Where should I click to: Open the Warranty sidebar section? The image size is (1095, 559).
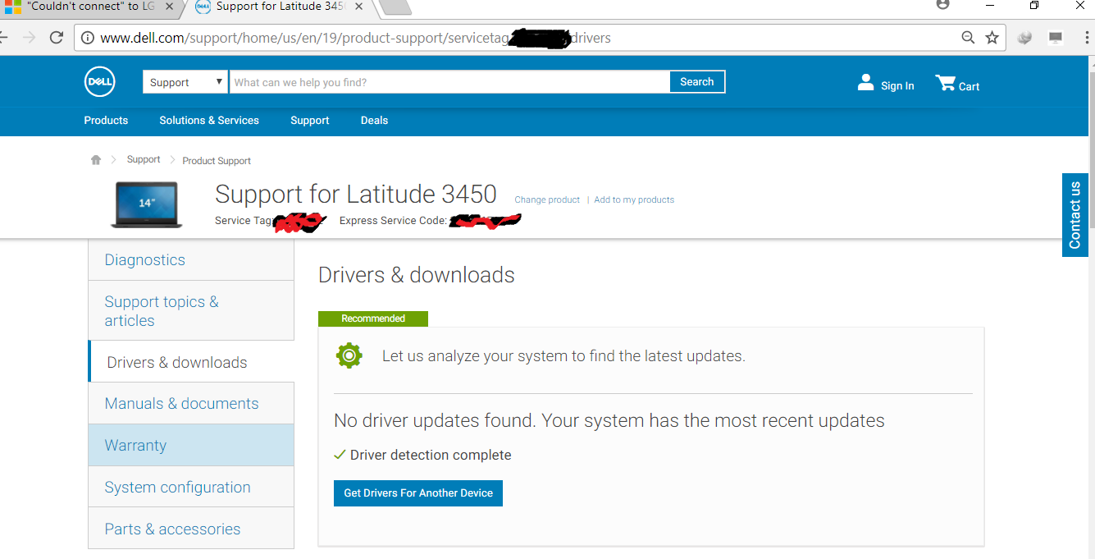coord(191,445)
